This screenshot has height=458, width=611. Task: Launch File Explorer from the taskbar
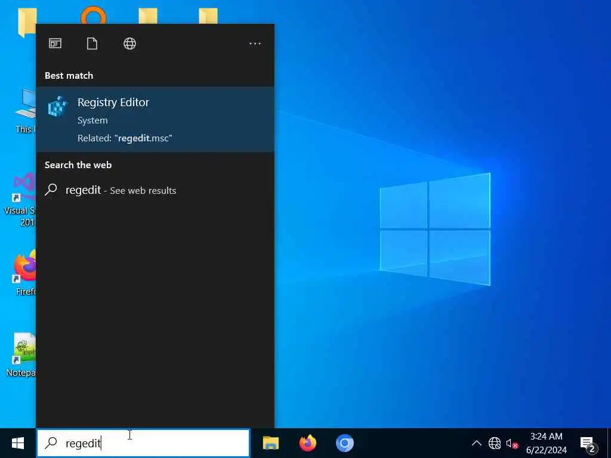point(270,443)
